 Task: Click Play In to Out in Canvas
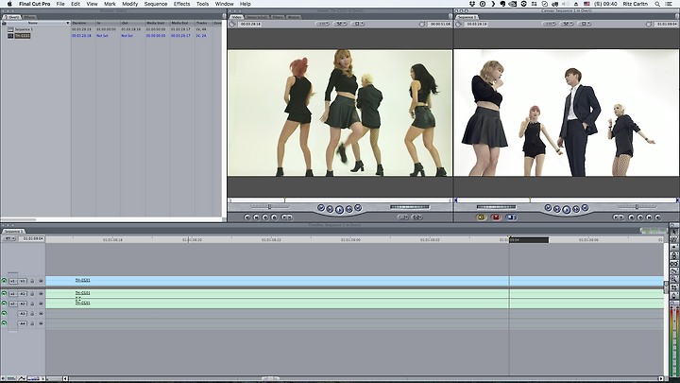557,209
